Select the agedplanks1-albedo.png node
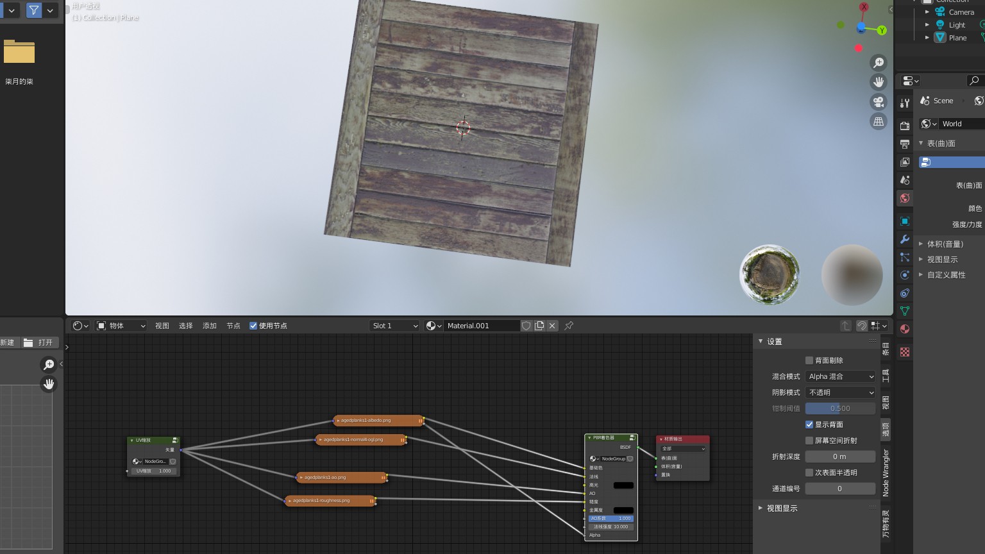The image size is (985, 554). pyautogui.click(x=377, y=421)
